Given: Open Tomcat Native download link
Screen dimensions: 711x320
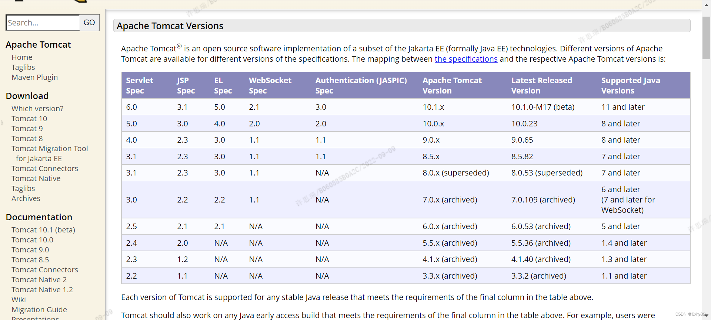Looking at the screenshot, I should coord(36,178).
